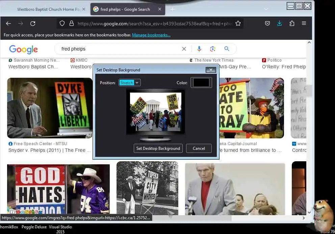Viewport: 335px width, 234px height.
Task: Open the Savannah Morning News source label
Action: click(34, 60)
